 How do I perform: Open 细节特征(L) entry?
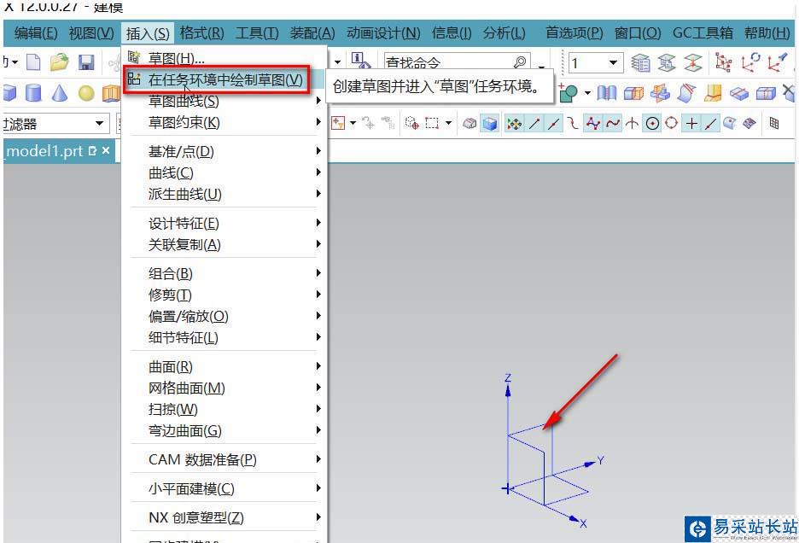[x=225, y=337]
